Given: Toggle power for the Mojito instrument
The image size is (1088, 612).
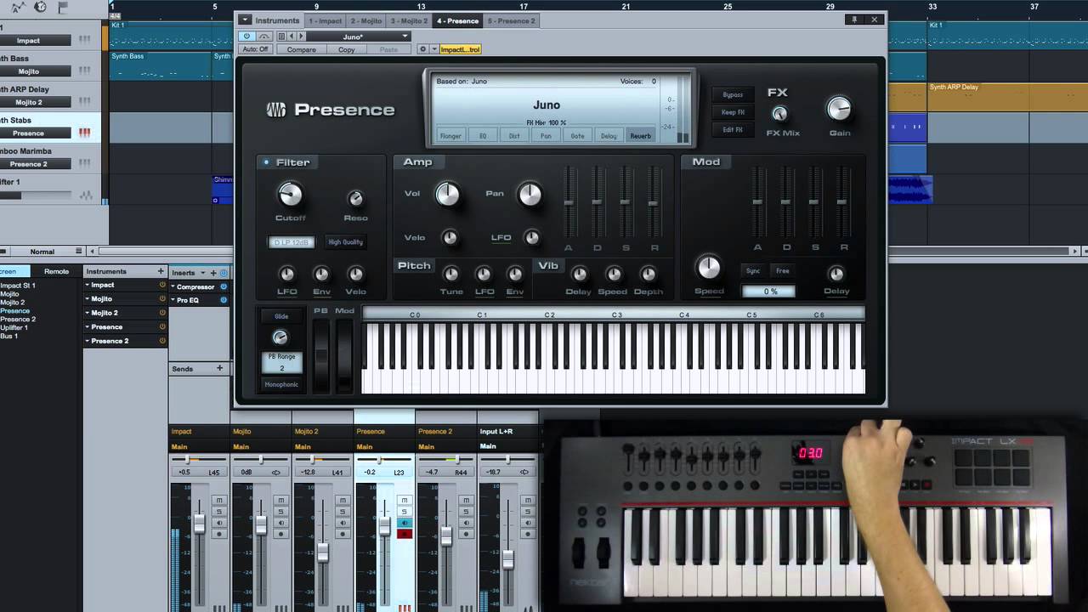Looking at the screenshot, I should (x=162, y=298).
